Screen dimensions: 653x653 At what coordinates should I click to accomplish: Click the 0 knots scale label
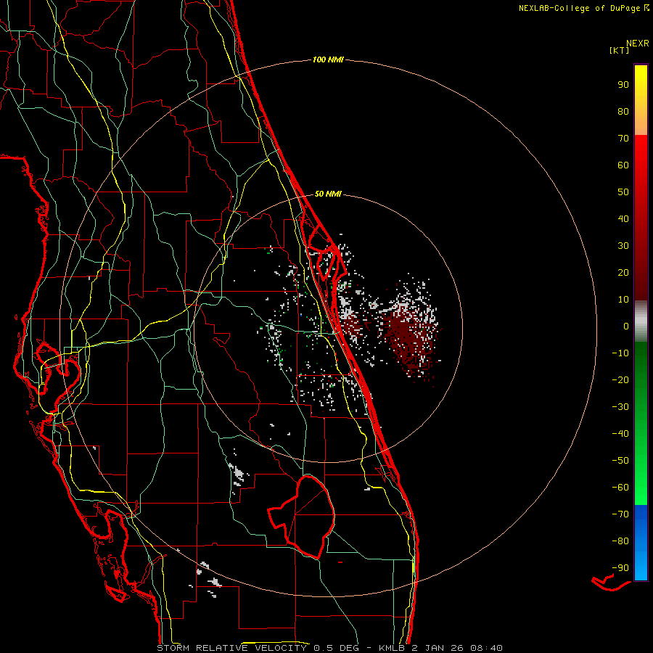coord(626,326)
